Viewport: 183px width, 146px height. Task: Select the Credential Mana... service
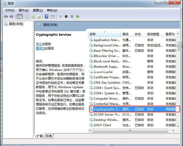(107, 104)
